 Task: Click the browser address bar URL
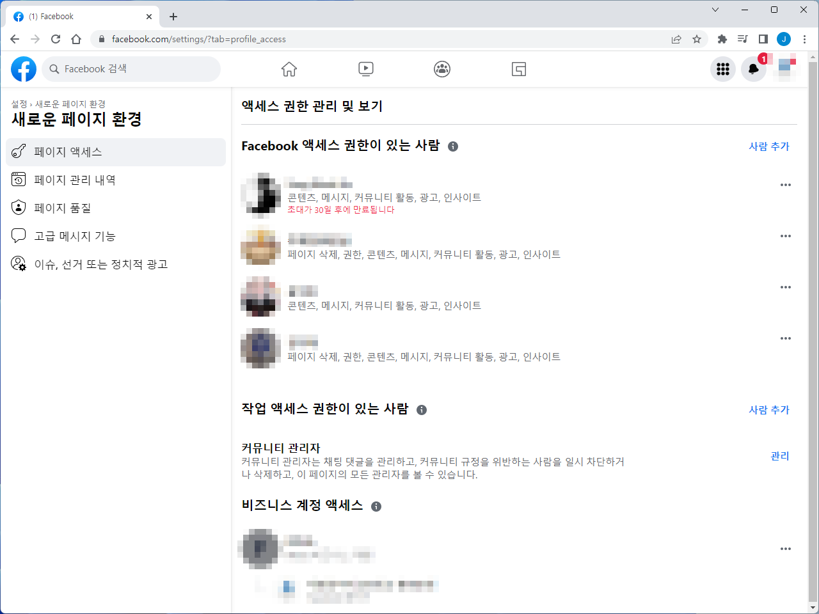coord(199,39)
